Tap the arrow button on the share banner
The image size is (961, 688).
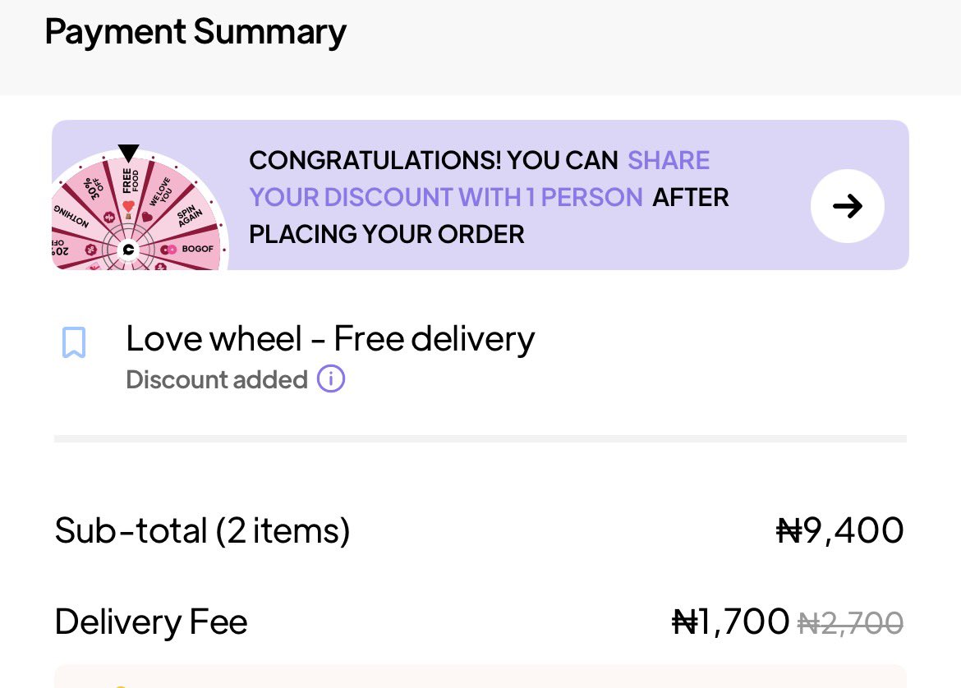tap(847, 206)
